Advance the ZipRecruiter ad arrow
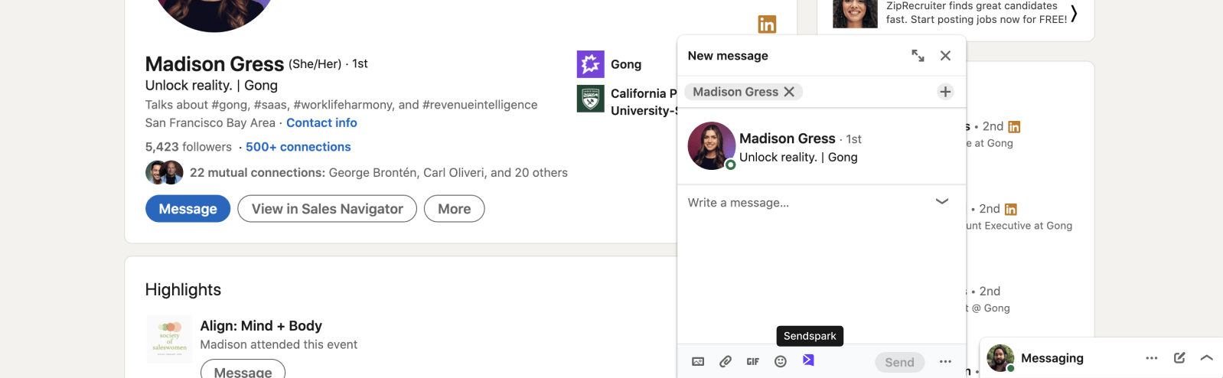Image resolution: width=1223 pixels, height=378 pixels. tap(1075, 13)
